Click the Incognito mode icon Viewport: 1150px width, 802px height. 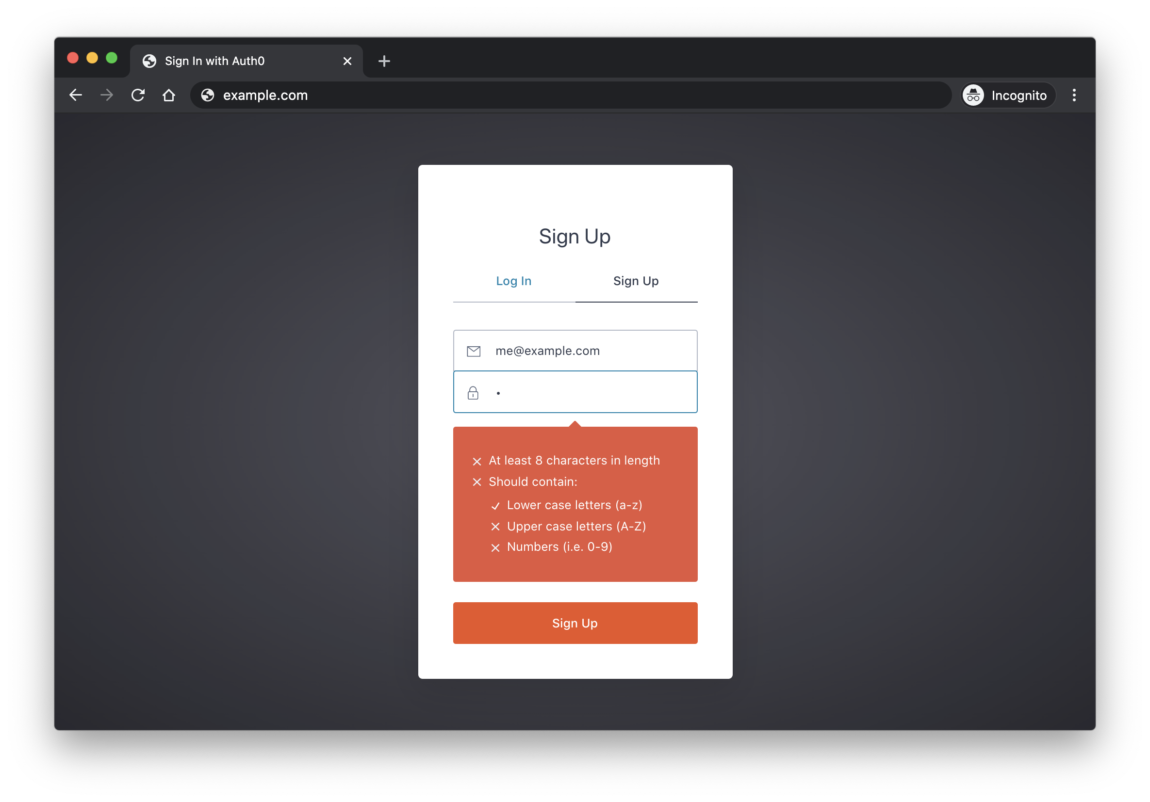click(x=972, y=95)
